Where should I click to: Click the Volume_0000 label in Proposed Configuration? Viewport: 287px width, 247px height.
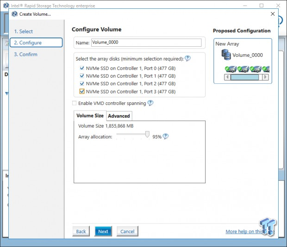tap(248, 55)
